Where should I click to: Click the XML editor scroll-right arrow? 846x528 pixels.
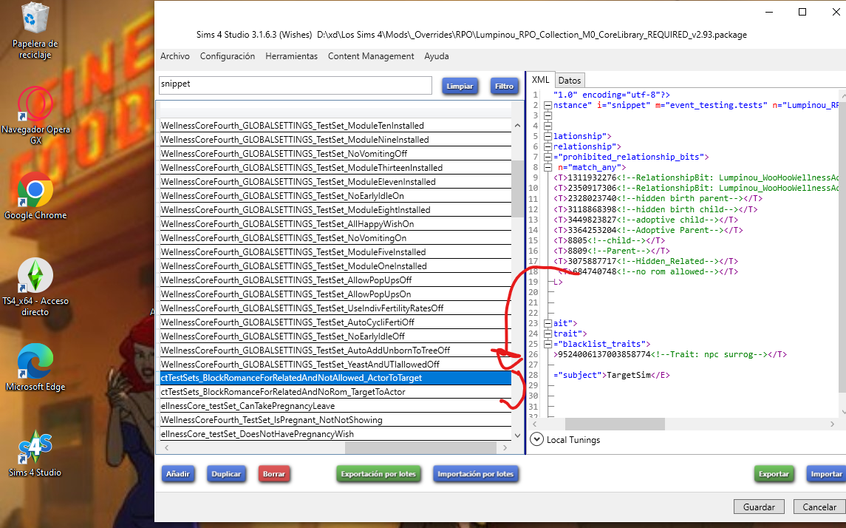(x=832, y=424)
